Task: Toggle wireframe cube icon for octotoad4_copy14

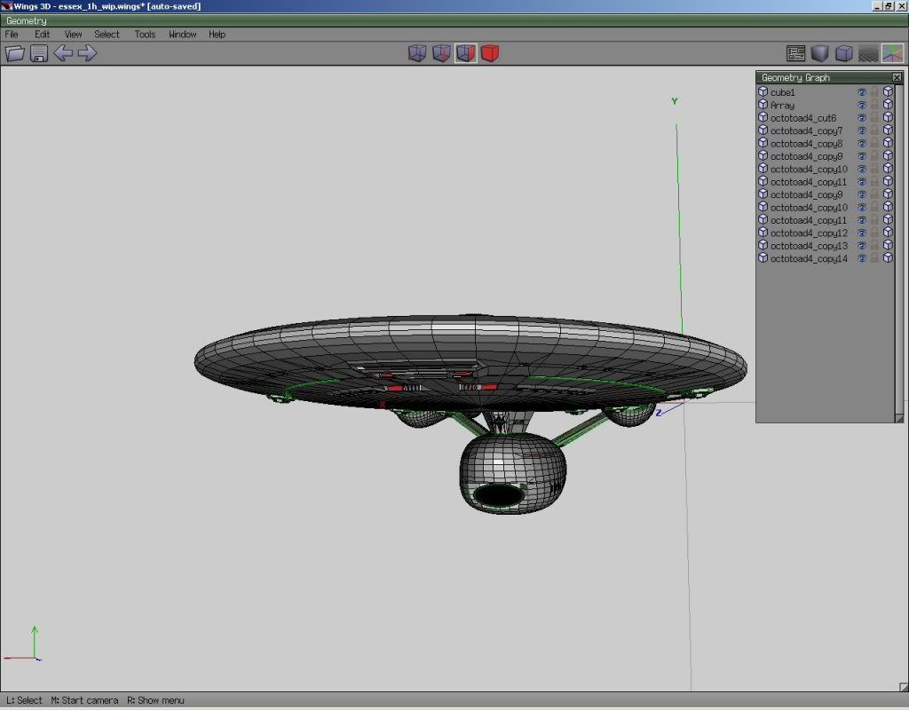Action: (888, 258)
